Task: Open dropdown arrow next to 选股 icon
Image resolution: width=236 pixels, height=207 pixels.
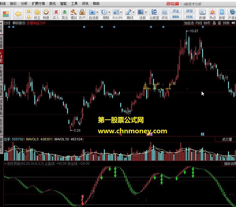Action: tap(146, 12)
